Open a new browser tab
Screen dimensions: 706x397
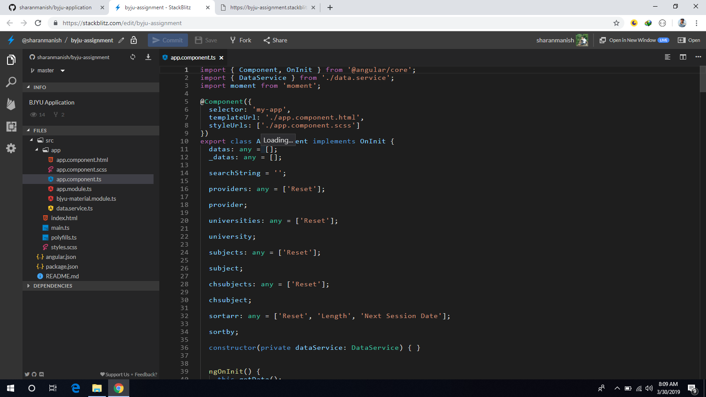click(330, 7)
